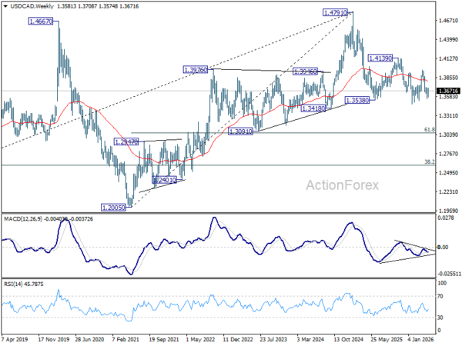Select the 13 Oct 2024 date marker
This screenshot has width=462, height=346.
pos(349,339)
